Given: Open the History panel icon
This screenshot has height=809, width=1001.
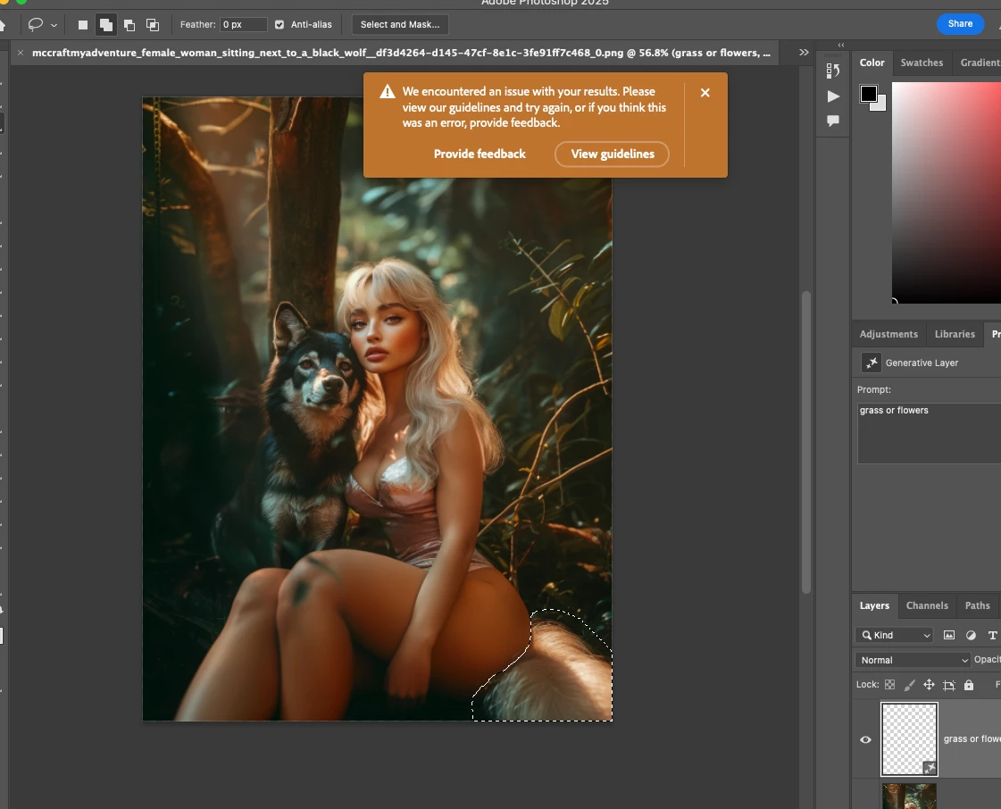Looking at the screenshot, I should click(833, 71).
